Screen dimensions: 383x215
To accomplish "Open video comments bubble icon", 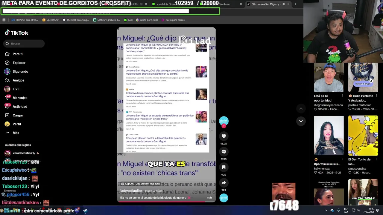I will click(x=224, y=152).
